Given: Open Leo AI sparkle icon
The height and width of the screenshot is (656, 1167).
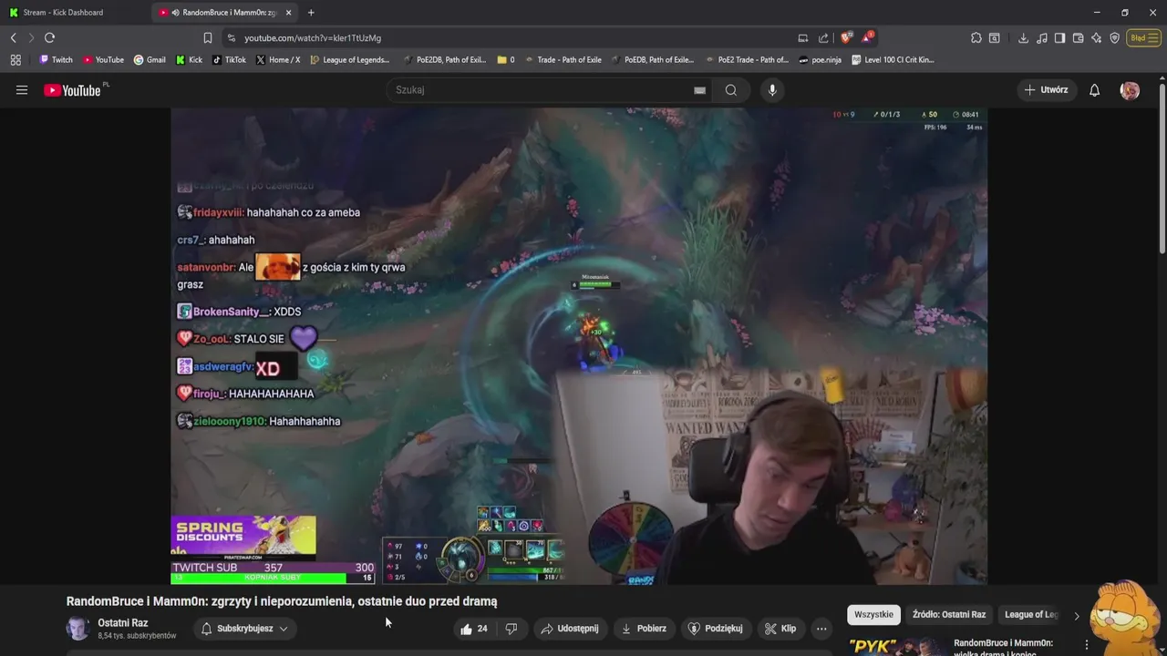Looking at the screenshot, I should pyautogui.click(x=1096, y=38).
